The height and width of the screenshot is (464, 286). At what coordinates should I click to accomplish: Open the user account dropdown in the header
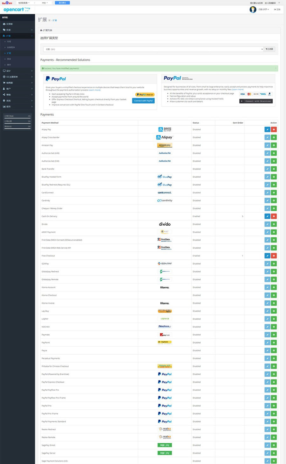[263, 10]
